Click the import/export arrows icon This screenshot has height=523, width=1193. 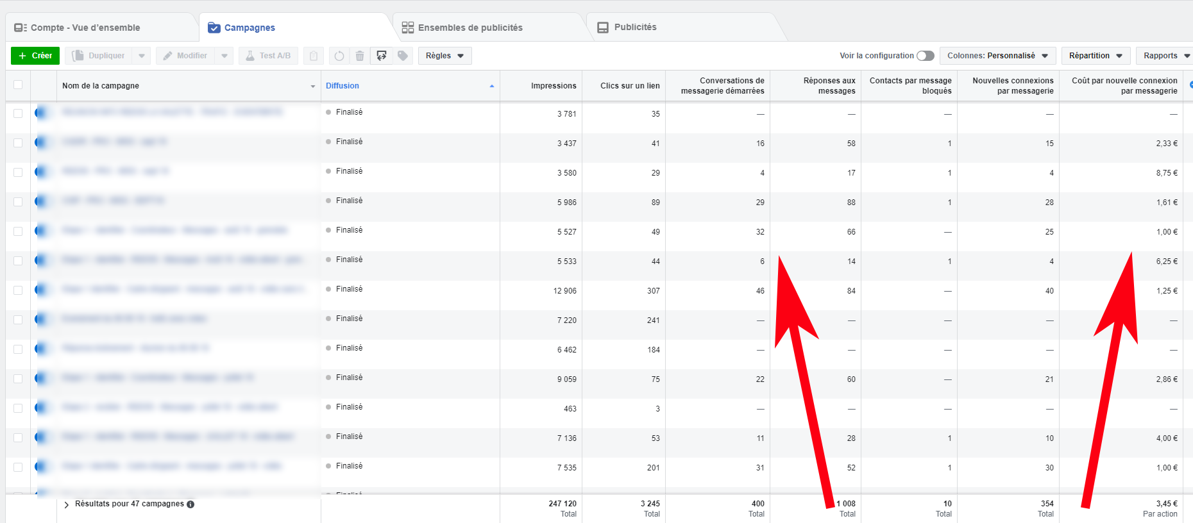tap(382, 56)
